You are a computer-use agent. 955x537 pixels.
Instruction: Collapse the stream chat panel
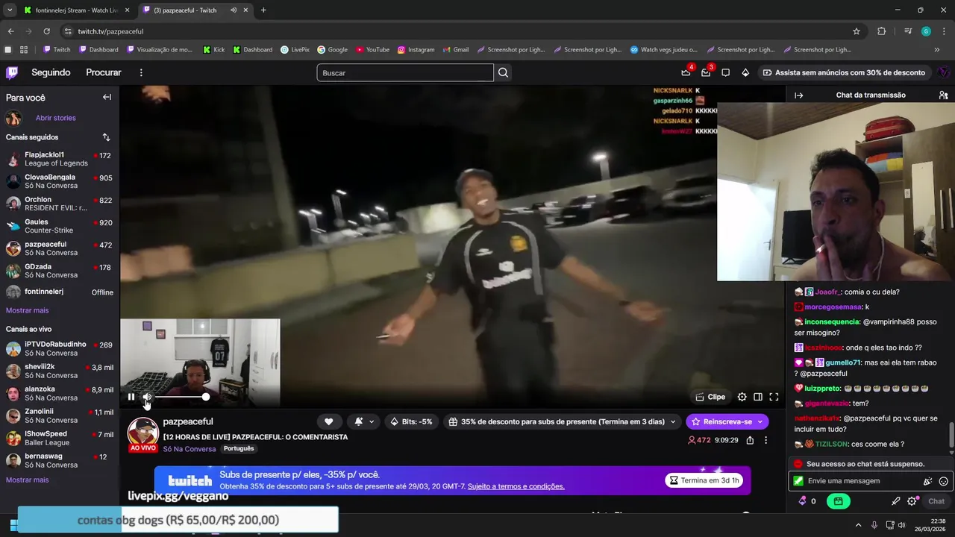[x=798, y=95]
